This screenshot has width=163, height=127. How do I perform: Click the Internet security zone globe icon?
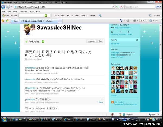pos(124,115)
